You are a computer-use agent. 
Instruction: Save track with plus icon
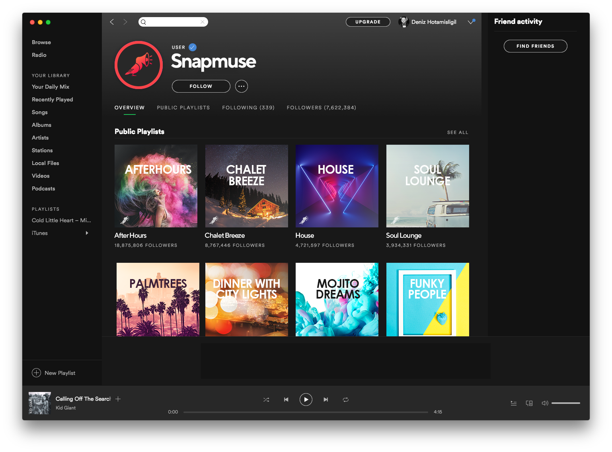tap(118, 399)
